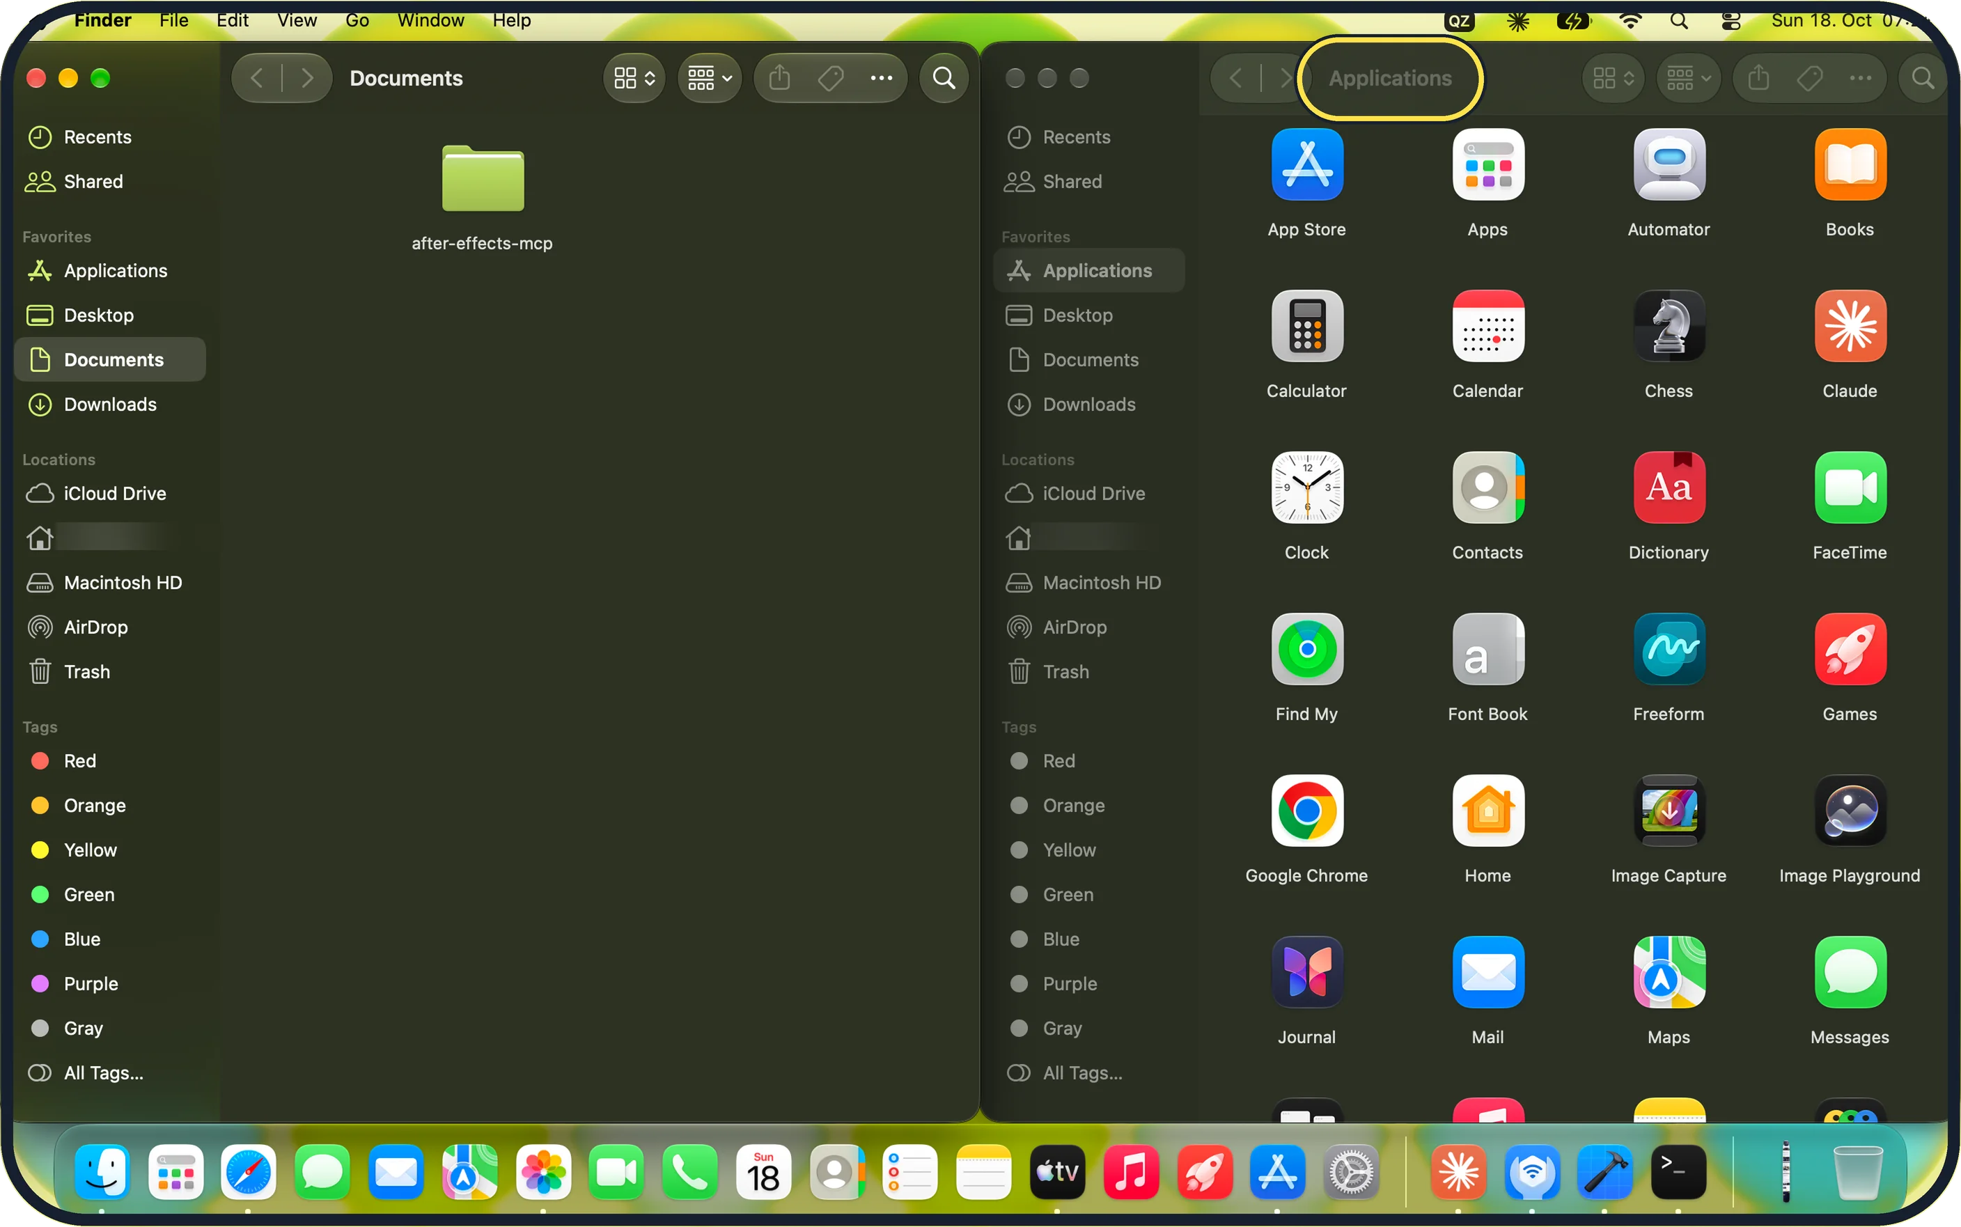Open the Journal app icon

click(x=1306, y=972)
